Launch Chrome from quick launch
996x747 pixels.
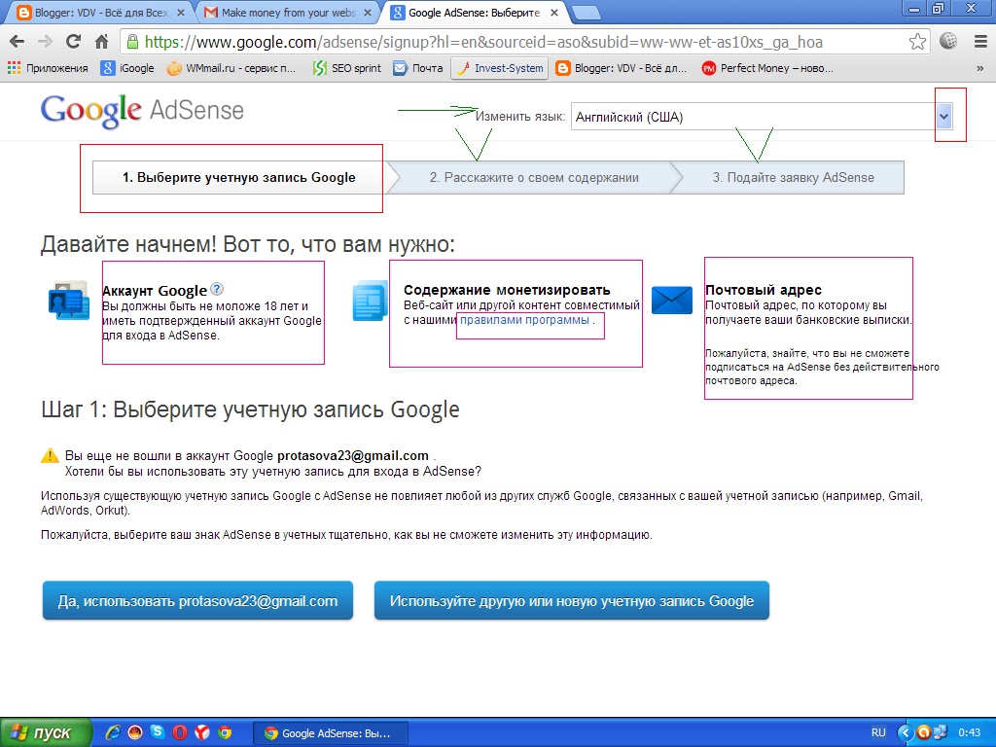[x=225, y=732]
